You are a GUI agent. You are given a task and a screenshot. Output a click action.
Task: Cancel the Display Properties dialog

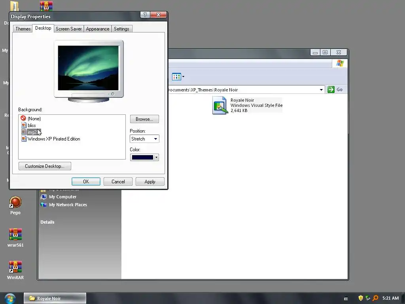(x=118, y=181)
